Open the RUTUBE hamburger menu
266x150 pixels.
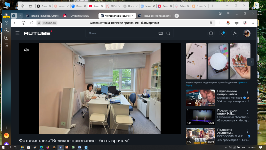coord(18,33)
